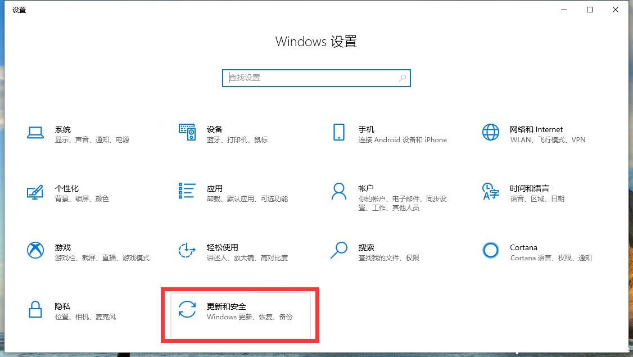Click the 卸载、默认应用、可选功能 description
This screenshot has height=357, width=633.
point(247,198)
